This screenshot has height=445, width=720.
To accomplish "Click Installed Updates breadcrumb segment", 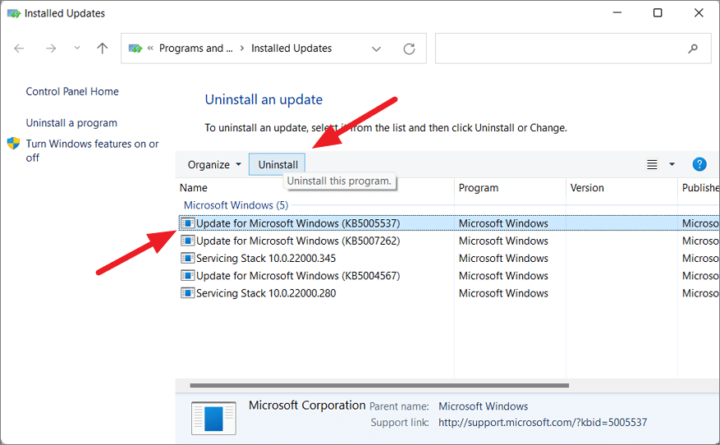I will [x=291, y=48].
